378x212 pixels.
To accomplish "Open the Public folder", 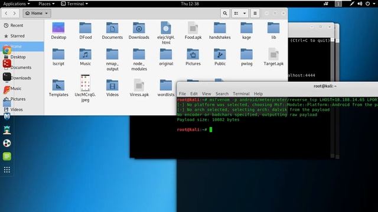I will click(x=220, y=57).
